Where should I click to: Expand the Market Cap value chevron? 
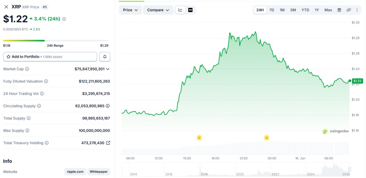tap(108, 69)
